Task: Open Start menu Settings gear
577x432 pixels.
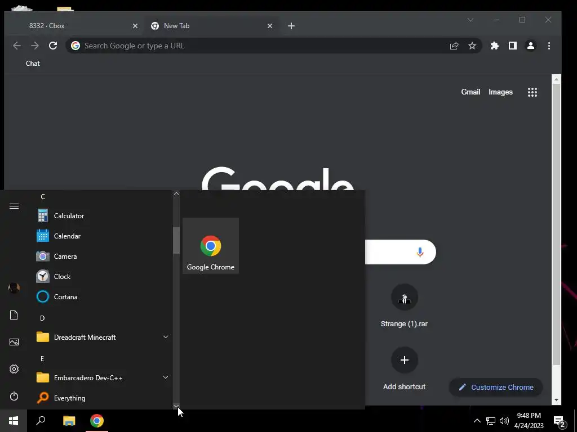Action: (x=14, y=369)
